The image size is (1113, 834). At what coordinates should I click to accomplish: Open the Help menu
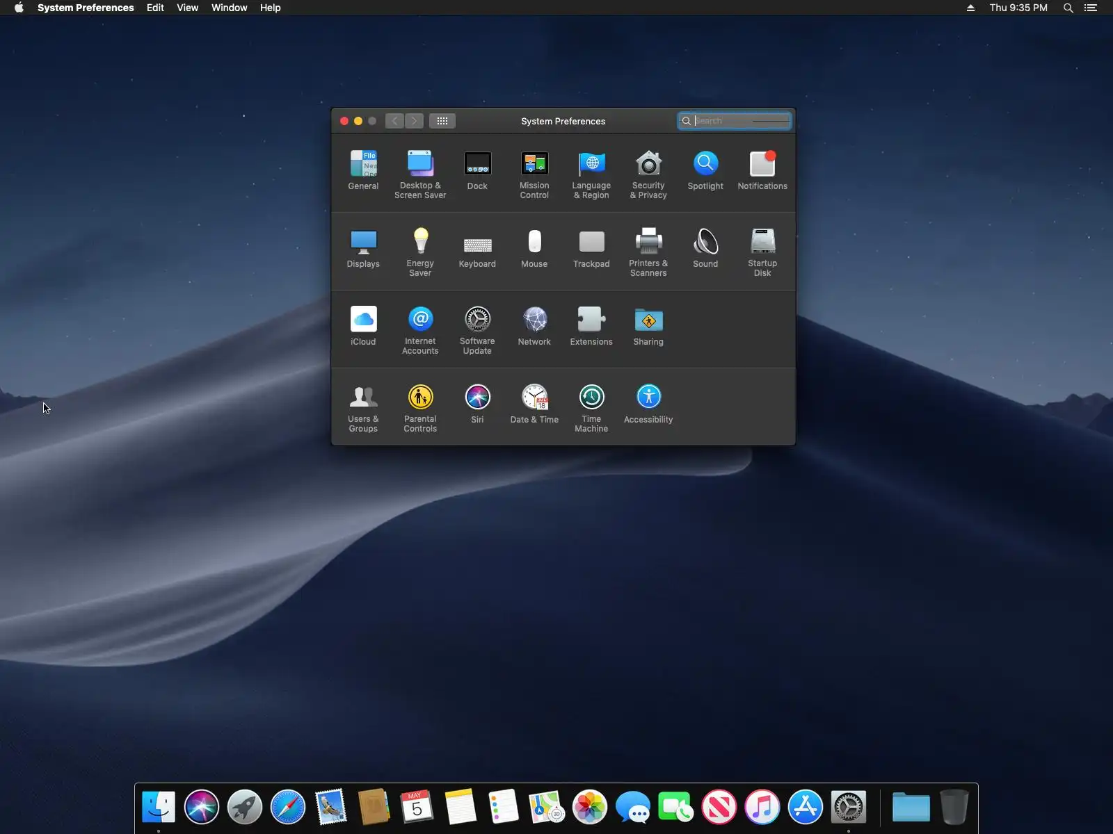click(x=270, y=8)
